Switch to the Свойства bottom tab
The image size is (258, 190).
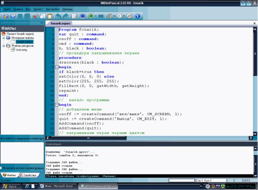pos(28,175)
